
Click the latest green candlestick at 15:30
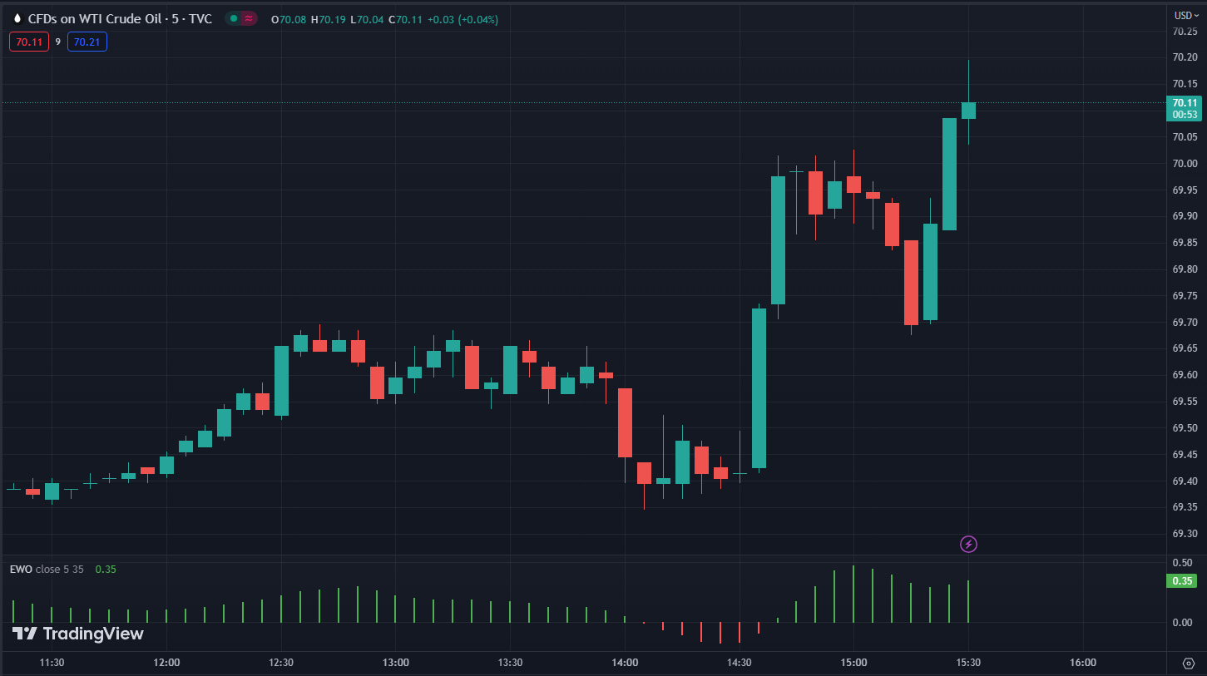coord(968,110)
